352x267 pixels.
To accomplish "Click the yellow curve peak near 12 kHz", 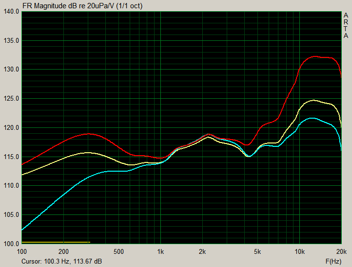I will (x=313, y=100).
